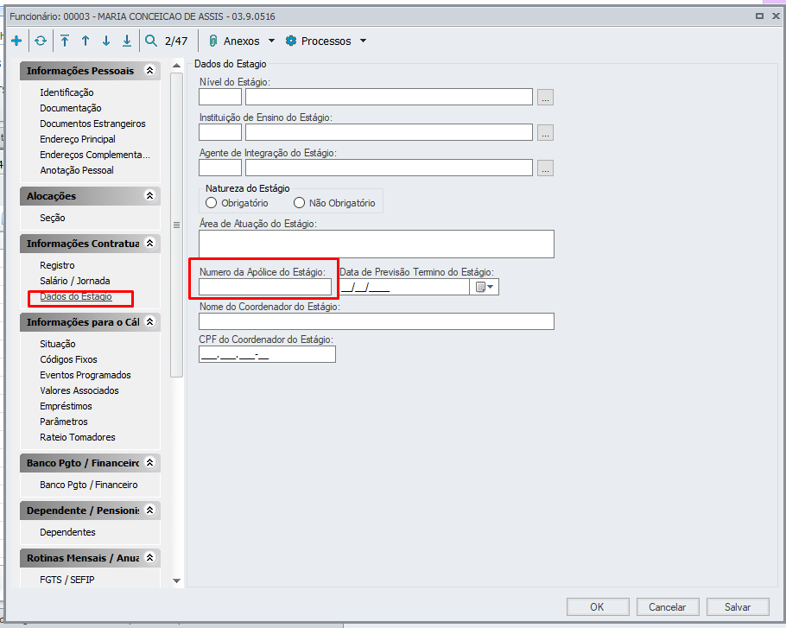Click sidebar scroll up arrow
The height and width of the screenshot is (628, 786).
coord(176,66)
